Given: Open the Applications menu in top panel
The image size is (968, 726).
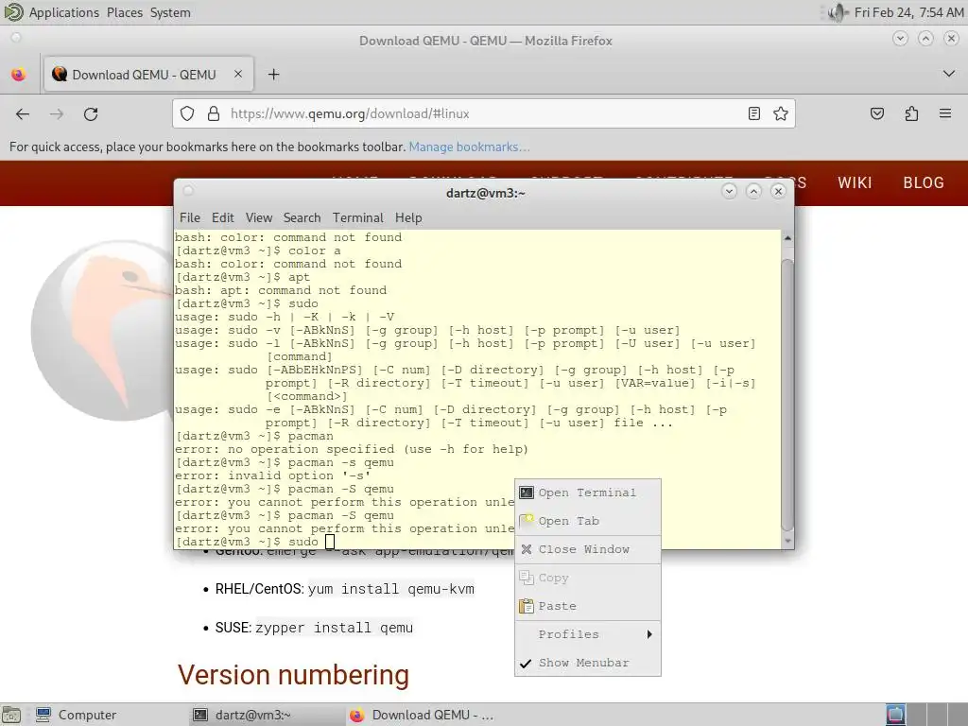Looking at the screenshot, I should 63,12.
